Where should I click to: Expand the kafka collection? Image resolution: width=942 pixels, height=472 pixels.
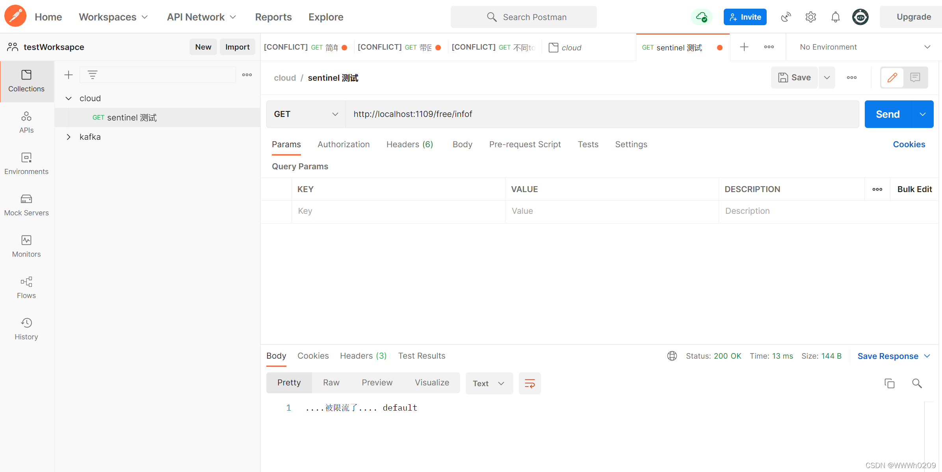[69, 137]
